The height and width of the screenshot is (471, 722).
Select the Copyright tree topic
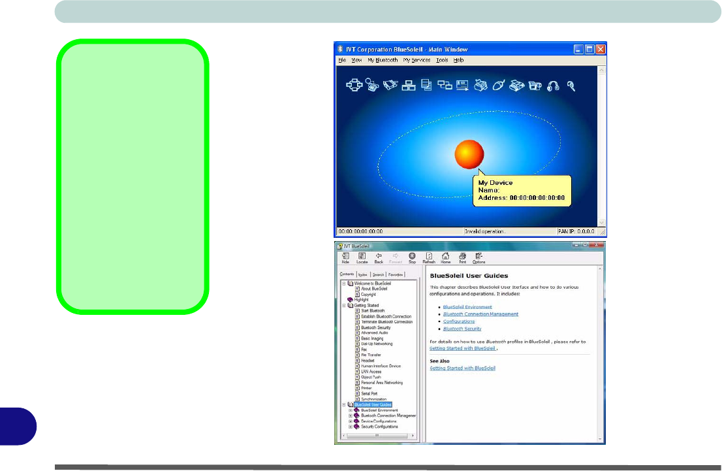(x=368, y=295)
